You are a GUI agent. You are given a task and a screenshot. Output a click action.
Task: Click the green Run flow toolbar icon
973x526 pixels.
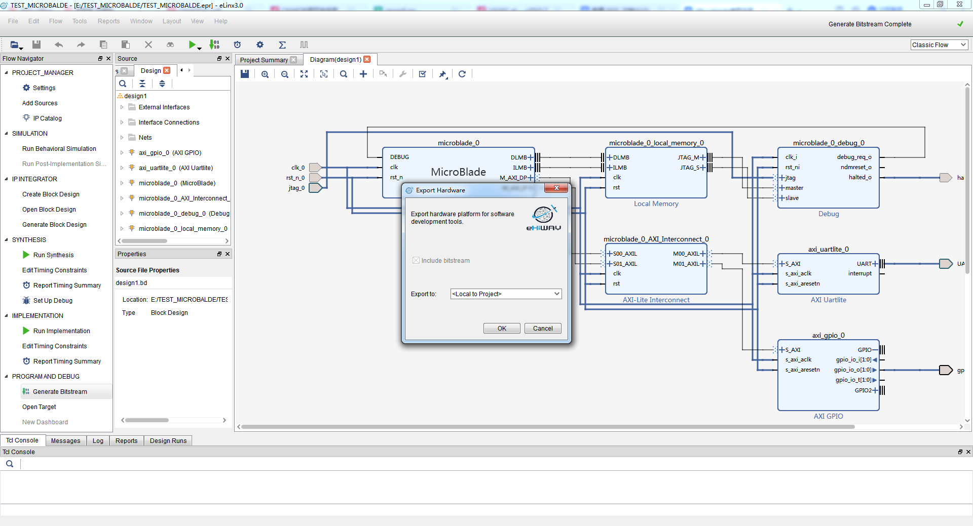[192, 45]
